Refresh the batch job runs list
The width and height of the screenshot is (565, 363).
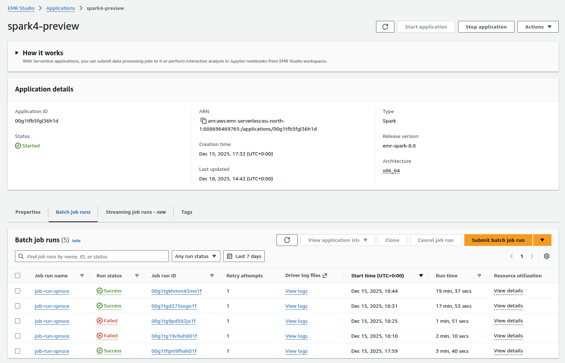pos(287,240)
